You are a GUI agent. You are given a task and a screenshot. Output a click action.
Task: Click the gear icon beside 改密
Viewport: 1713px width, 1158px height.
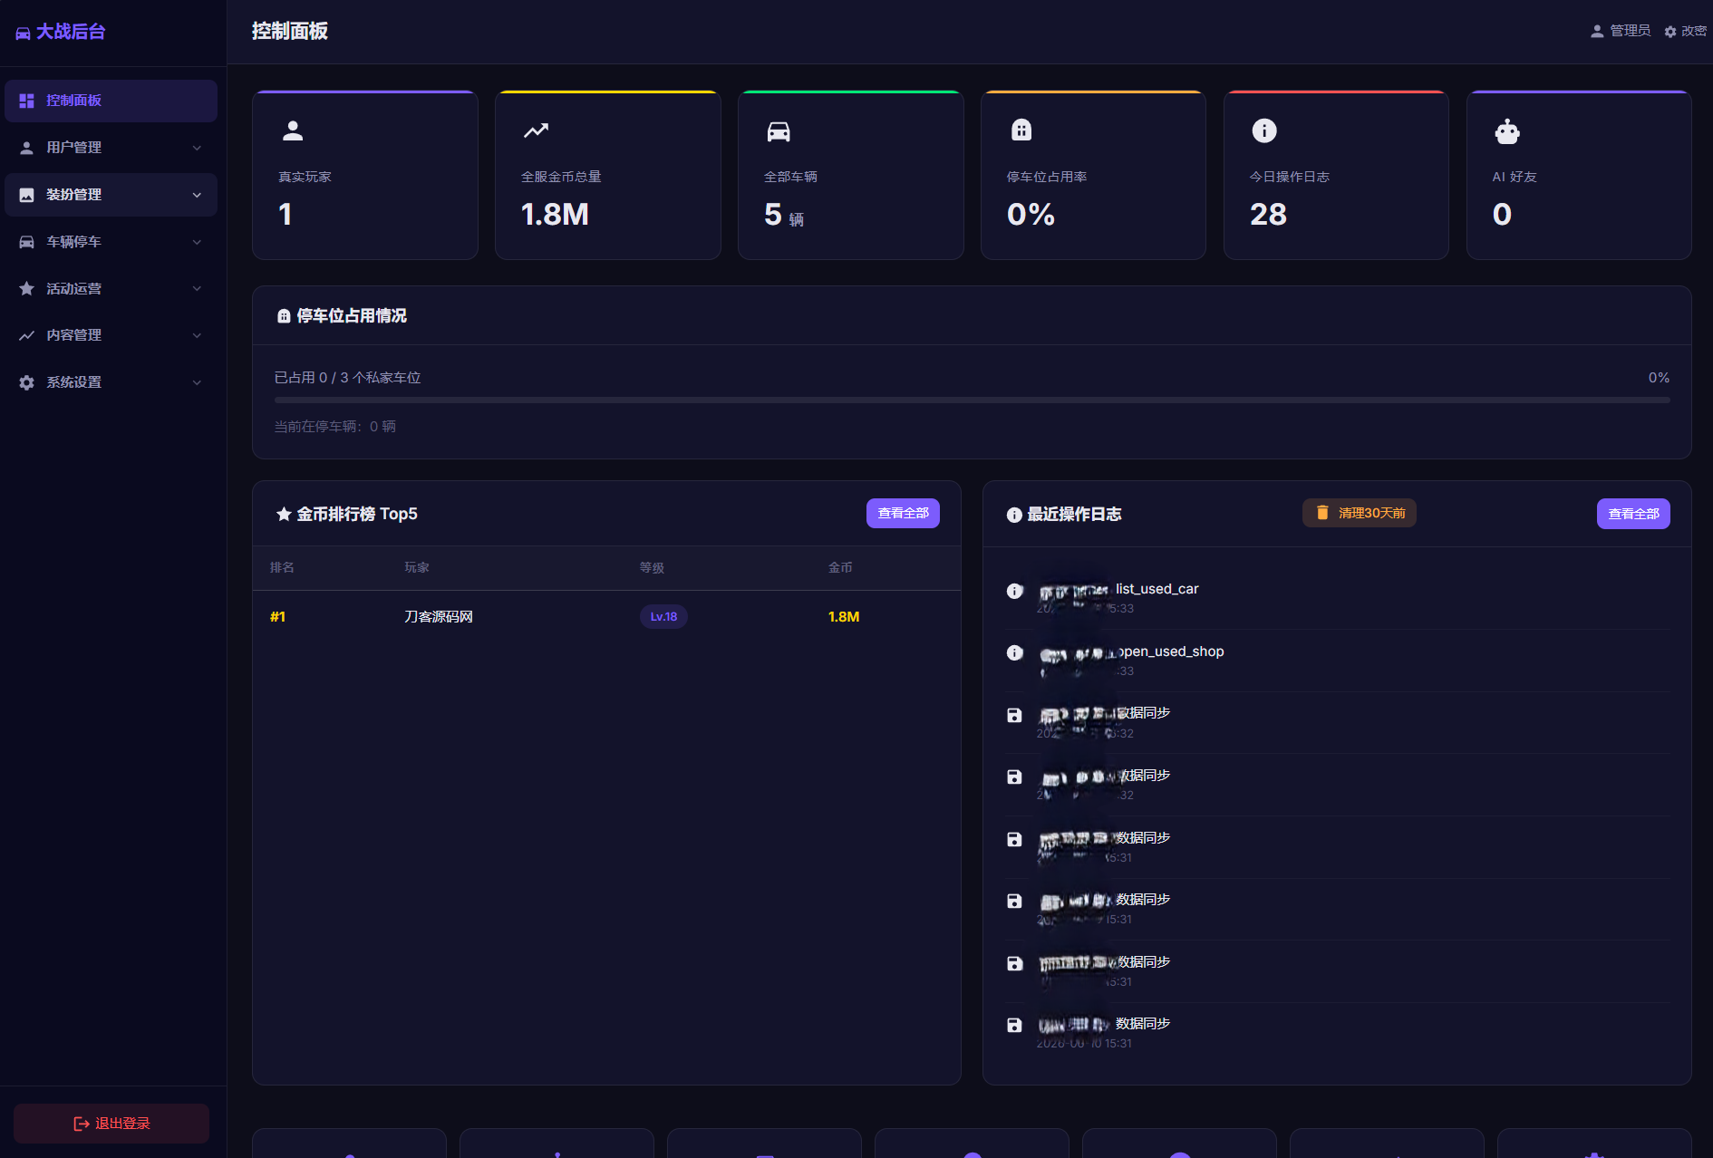(x=1670, y=32)
